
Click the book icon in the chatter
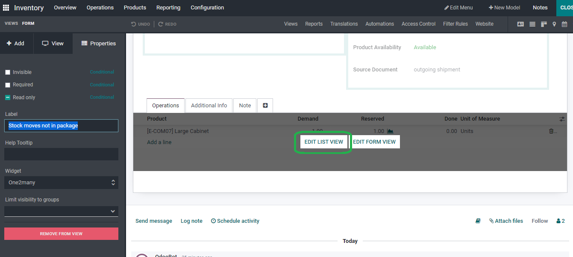click(x=478, y=221)
